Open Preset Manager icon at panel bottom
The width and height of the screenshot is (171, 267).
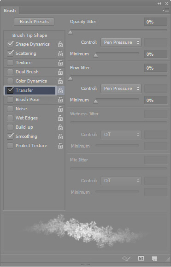tap(141, 258)
